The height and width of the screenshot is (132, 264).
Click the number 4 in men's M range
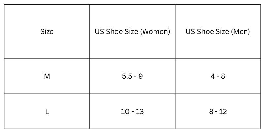pos(213,76)
